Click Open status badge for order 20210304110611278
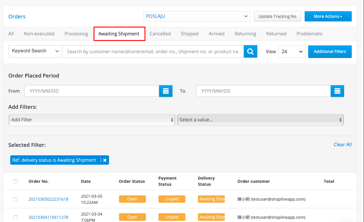364x222 pixels. point(132,217)
